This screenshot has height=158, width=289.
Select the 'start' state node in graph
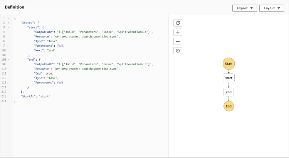click(x=229, y=78)
